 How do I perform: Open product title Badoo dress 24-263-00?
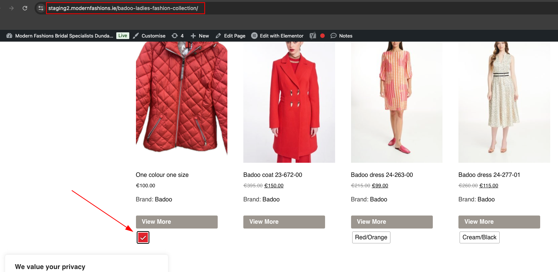(x=382, y=175)
